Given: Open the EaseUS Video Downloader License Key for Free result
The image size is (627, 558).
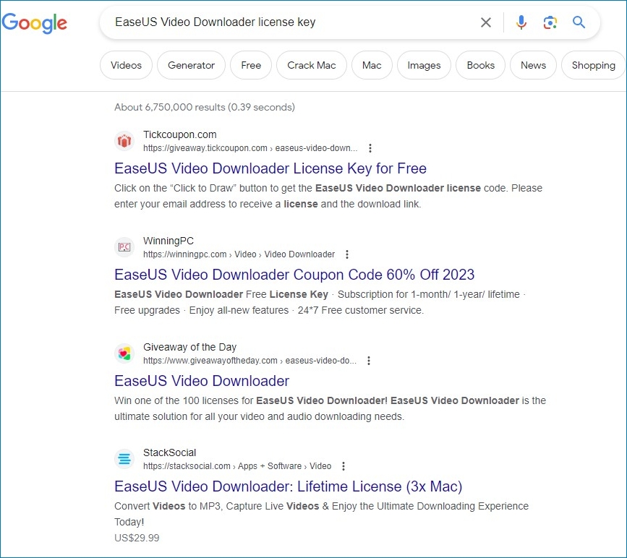Looking at the screenshot, I should tap(270, 168).
